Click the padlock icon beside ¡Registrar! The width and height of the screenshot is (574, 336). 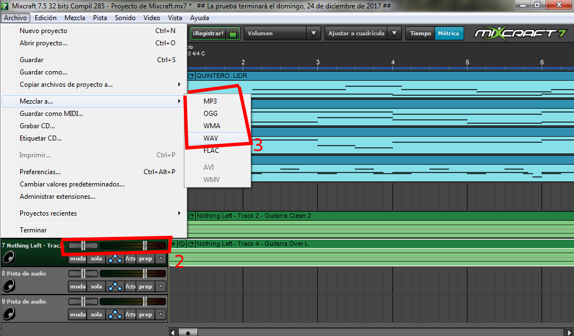233,33
